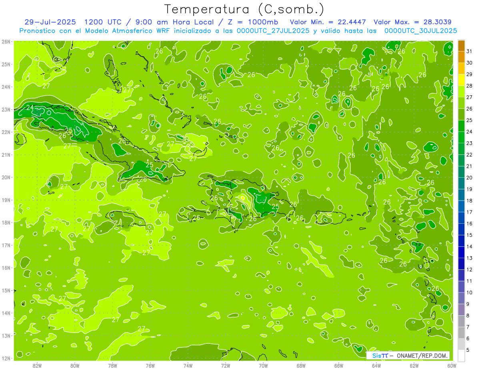Click the "ONAMET/REP.DOM." credit label
Screen dimensions: 480x371
tap(422, 355)
